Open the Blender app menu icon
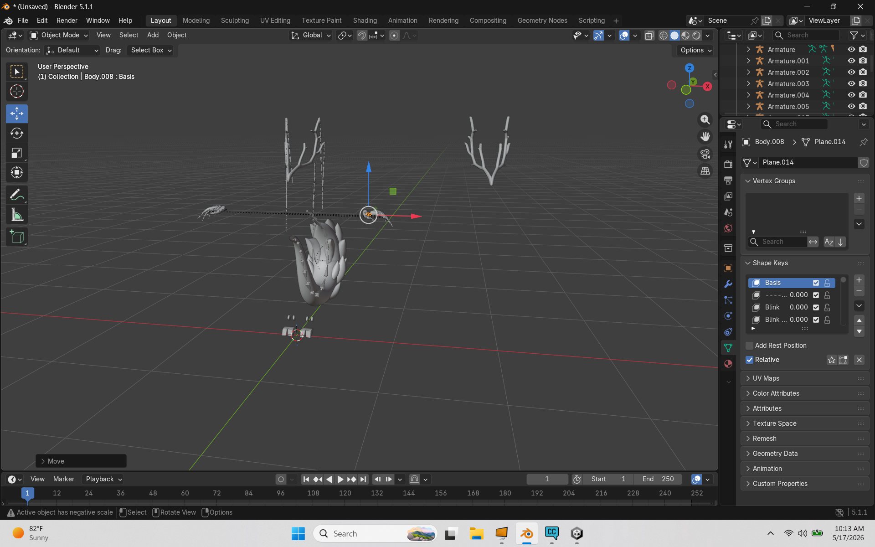 (x=8, y=21)
